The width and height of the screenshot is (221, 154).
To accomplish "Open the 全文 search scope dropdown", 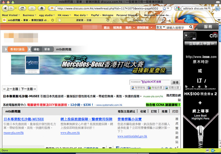I will 161,27.
